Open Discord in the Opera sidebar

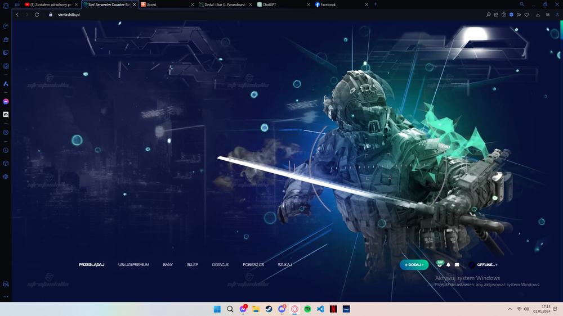point(6,114)
